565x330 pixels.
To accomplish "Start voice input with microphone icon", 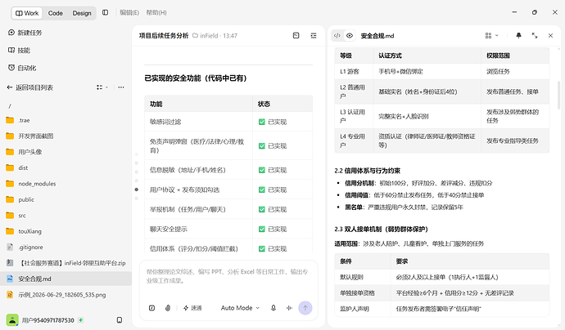I will (x=273, y=308).
